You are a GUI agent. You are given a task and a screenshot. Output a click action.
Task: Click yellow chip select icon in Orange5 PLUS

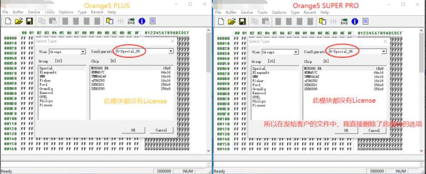click(110, 21)
